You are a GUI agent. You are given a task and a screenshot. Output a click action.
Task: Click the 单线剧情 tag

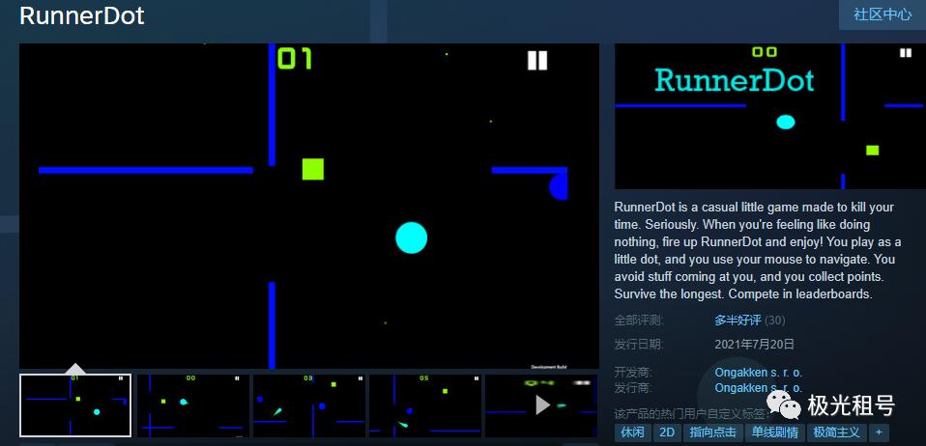pos(774,432)
